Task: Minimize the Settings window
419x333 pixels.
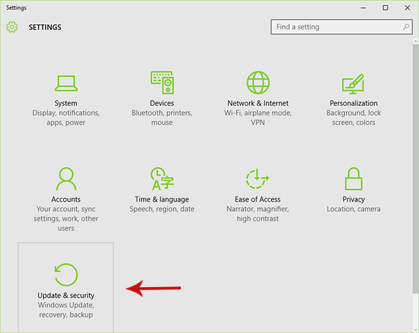Action: pyautogui.click(x=364, y=7)
